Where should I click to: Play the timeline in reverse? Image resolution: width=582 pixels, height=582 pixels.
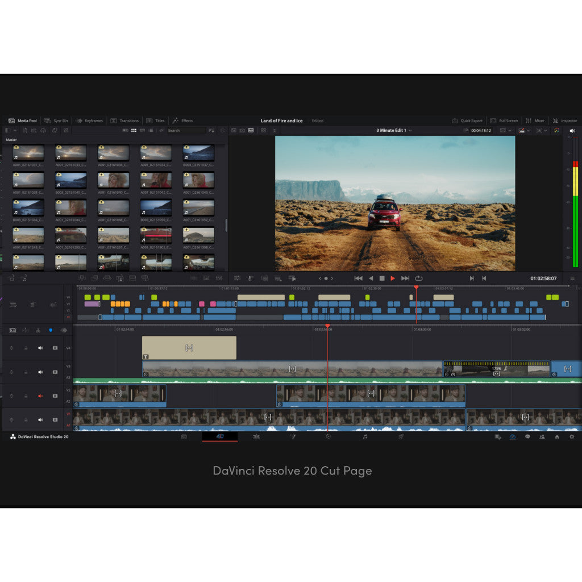(x=371, y=278)
